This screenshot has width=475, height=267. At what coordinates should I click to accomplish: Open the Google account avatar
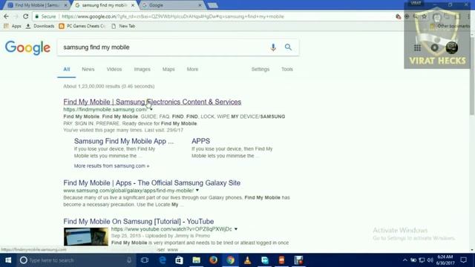click(452, 47)
